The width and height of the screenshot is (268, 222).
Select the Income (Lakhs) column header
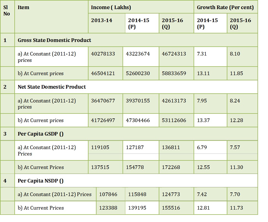tap(111, 7)
